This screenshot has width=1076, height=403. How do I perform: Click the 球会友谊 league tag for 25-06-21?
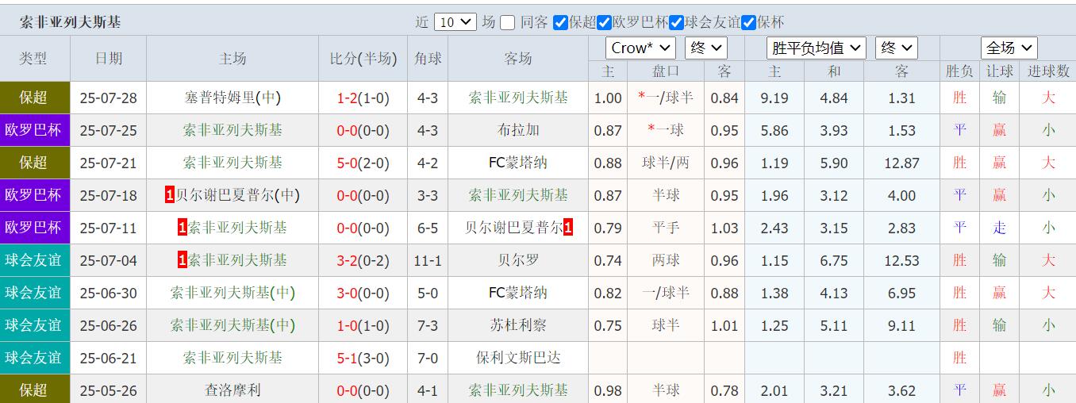(34, 358)
